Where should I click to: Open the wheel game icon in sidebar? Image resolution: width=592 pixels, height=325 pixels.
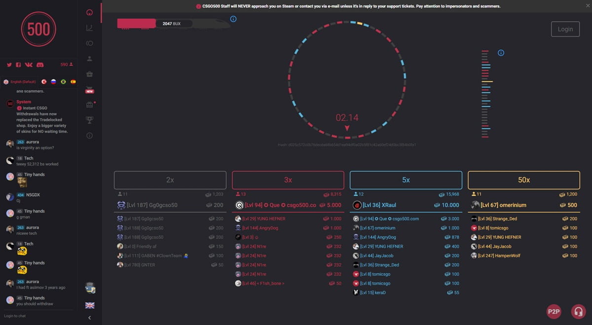89,12
